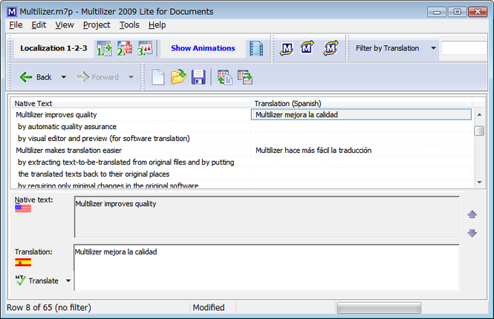Image resolution: width=494 pixels, height=319 pixels.
Task: Click the import translations icon
Action: tap(224, 77)
